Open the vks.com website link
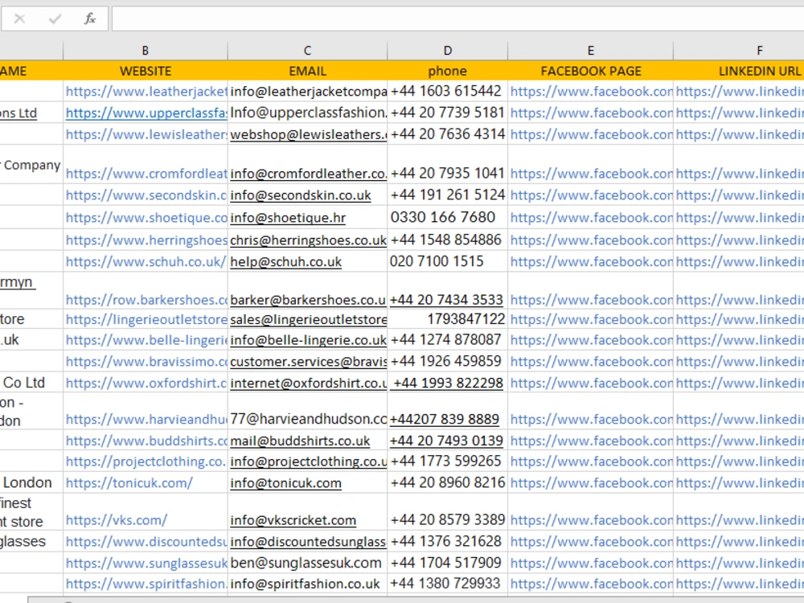This screenshot has height=603, width=804. [x=117, y=520]
